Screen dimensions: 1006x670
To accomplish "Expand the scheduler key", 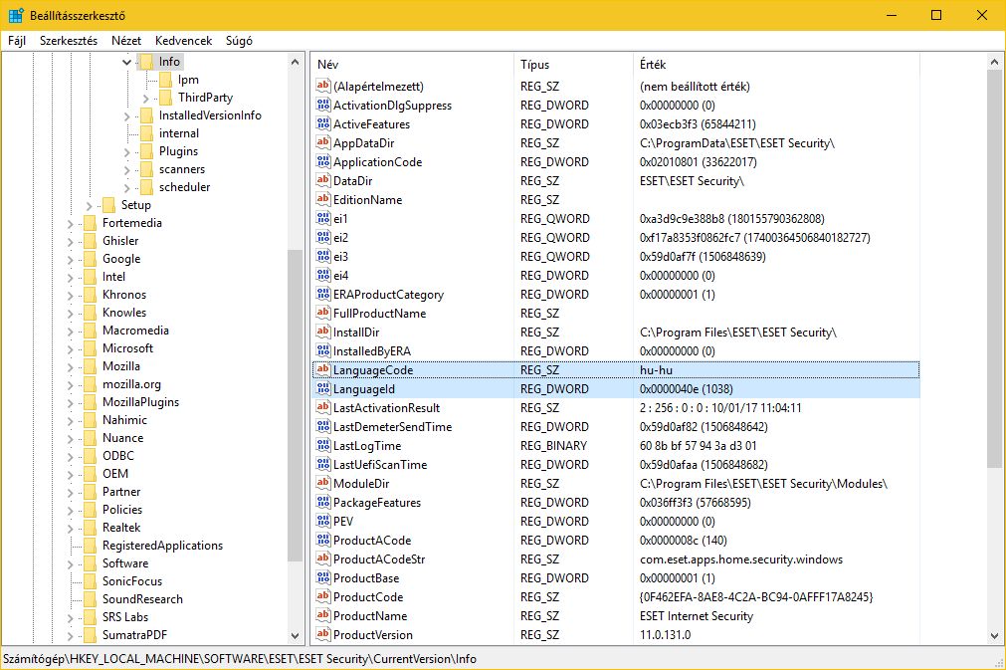I will [x=126, y=188].
